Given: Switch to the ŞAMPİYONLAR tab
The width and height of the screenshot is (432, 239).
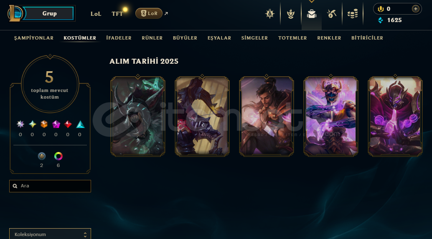Looking at the screenshot, I should point(34,38).
